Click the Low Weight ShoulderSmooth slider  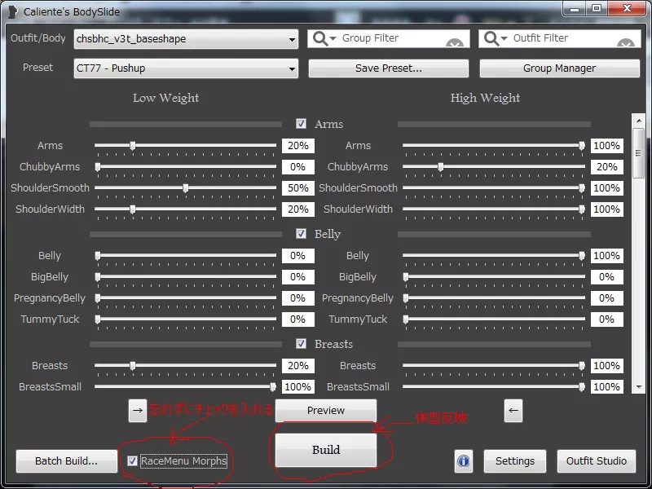[x=186, y=188]
